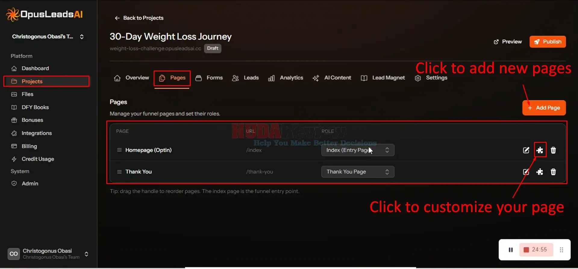
Task: Click the /index URL text
Action: click(x=254, y=150)
